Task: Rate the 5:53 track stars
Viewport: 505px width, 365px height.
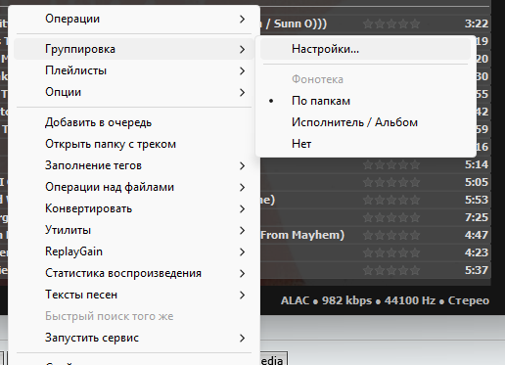Action: (x=391, y=200)
